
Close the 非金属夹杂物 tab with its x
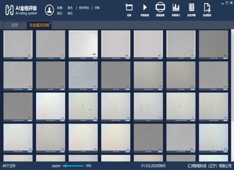(50, 23)
